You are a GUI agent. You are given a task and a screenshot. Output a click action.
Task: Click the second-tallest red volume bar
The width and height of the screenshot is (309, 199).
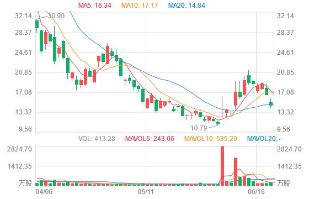(236, 171)
